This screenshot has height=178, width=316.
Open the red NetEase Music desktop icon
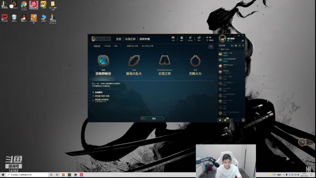click(34, 5)
